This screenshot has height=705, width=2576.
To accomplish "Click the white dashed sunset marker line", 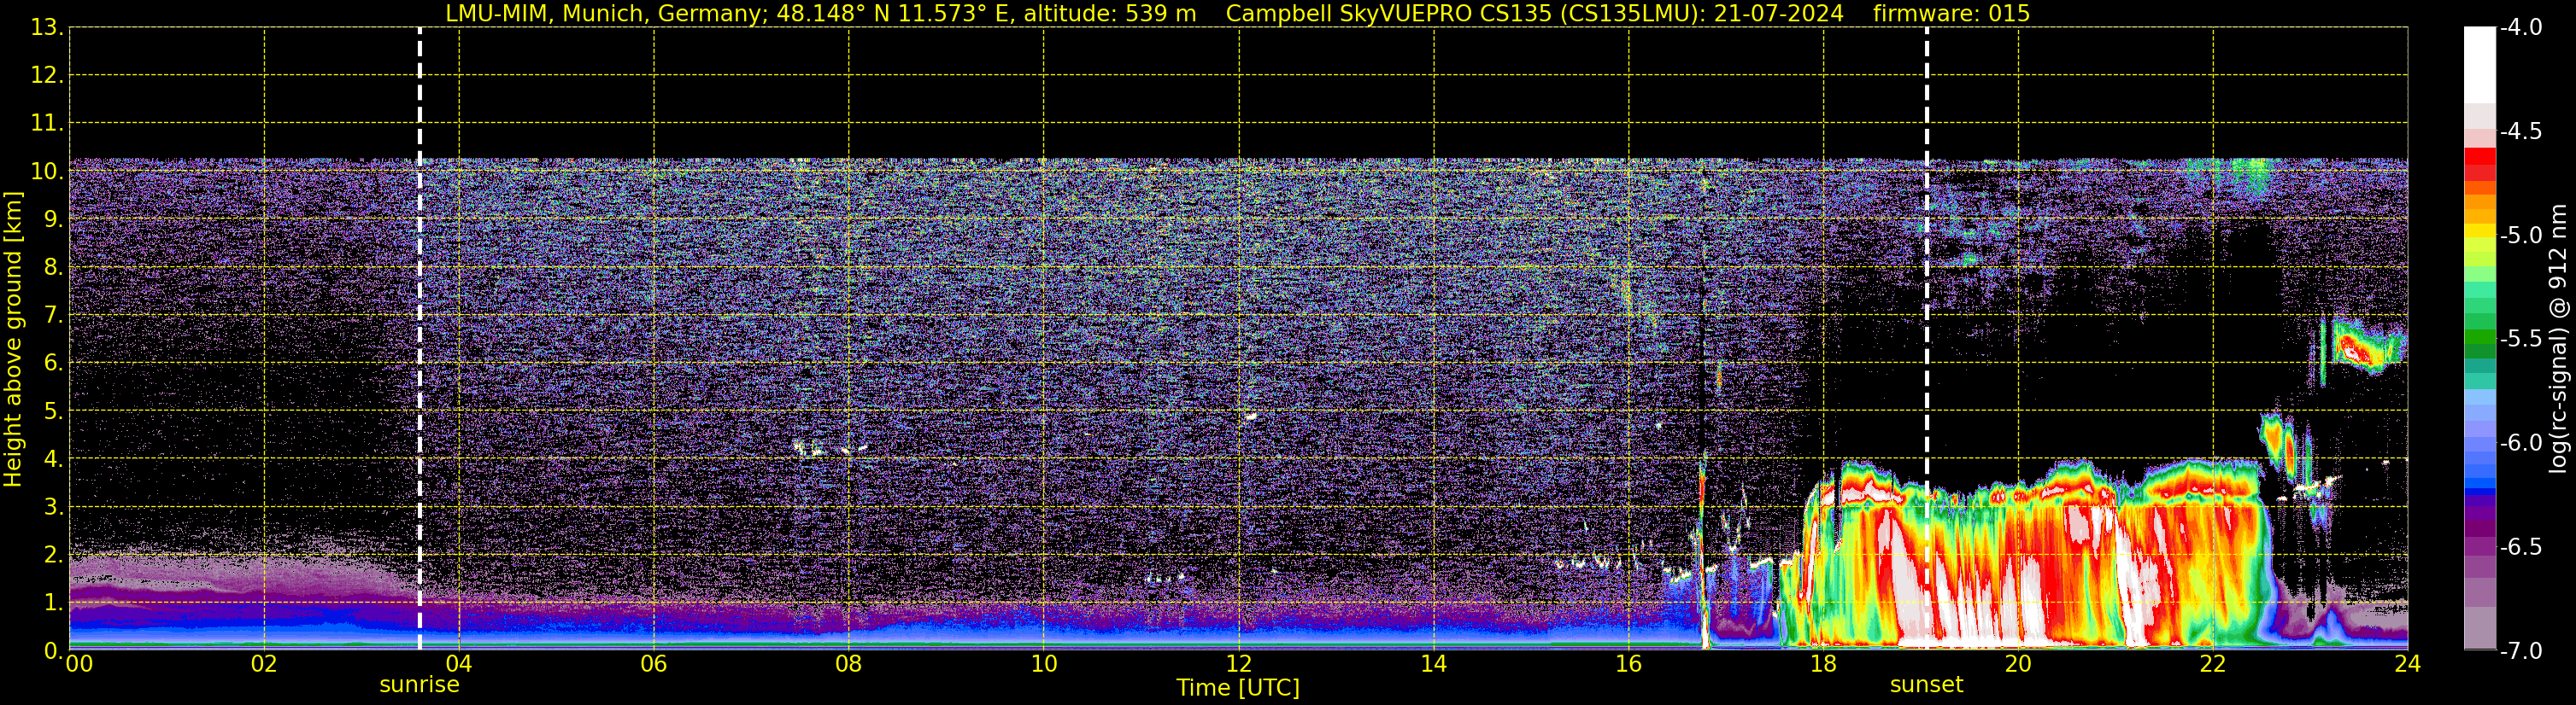I will click(x=1926, y=339).
